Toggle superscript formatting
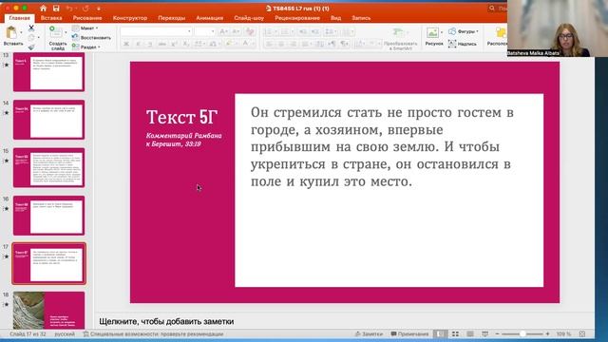The image size is (608, 342). [174, 44]
